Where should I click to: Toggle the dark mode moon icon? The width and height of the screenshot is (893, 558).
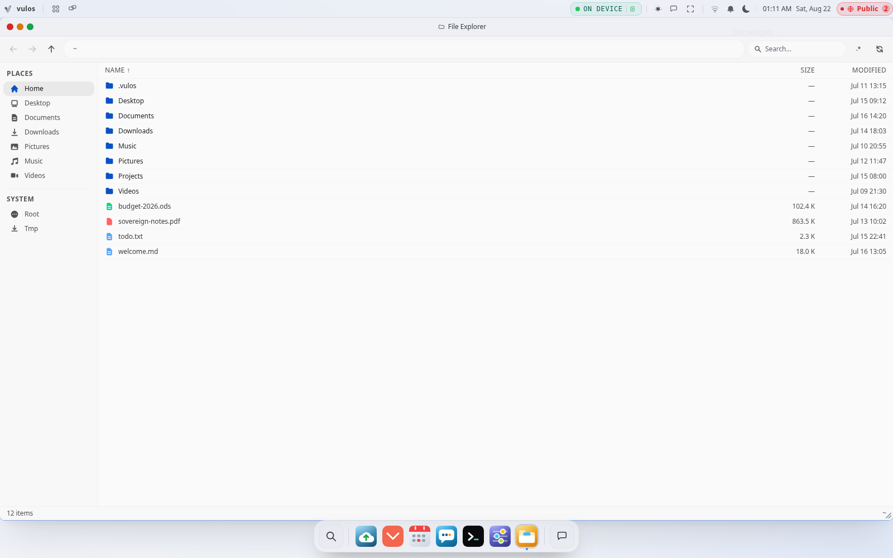coord(746,9)
